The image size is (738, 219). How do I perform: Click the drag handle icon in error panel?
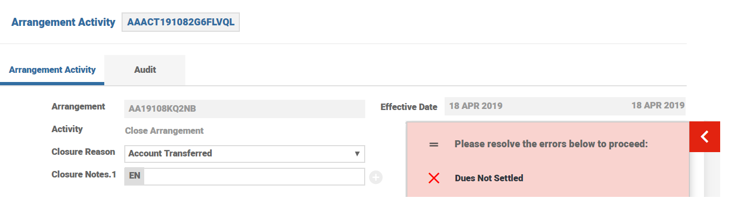pyautogui.click(x=433, y=145)
